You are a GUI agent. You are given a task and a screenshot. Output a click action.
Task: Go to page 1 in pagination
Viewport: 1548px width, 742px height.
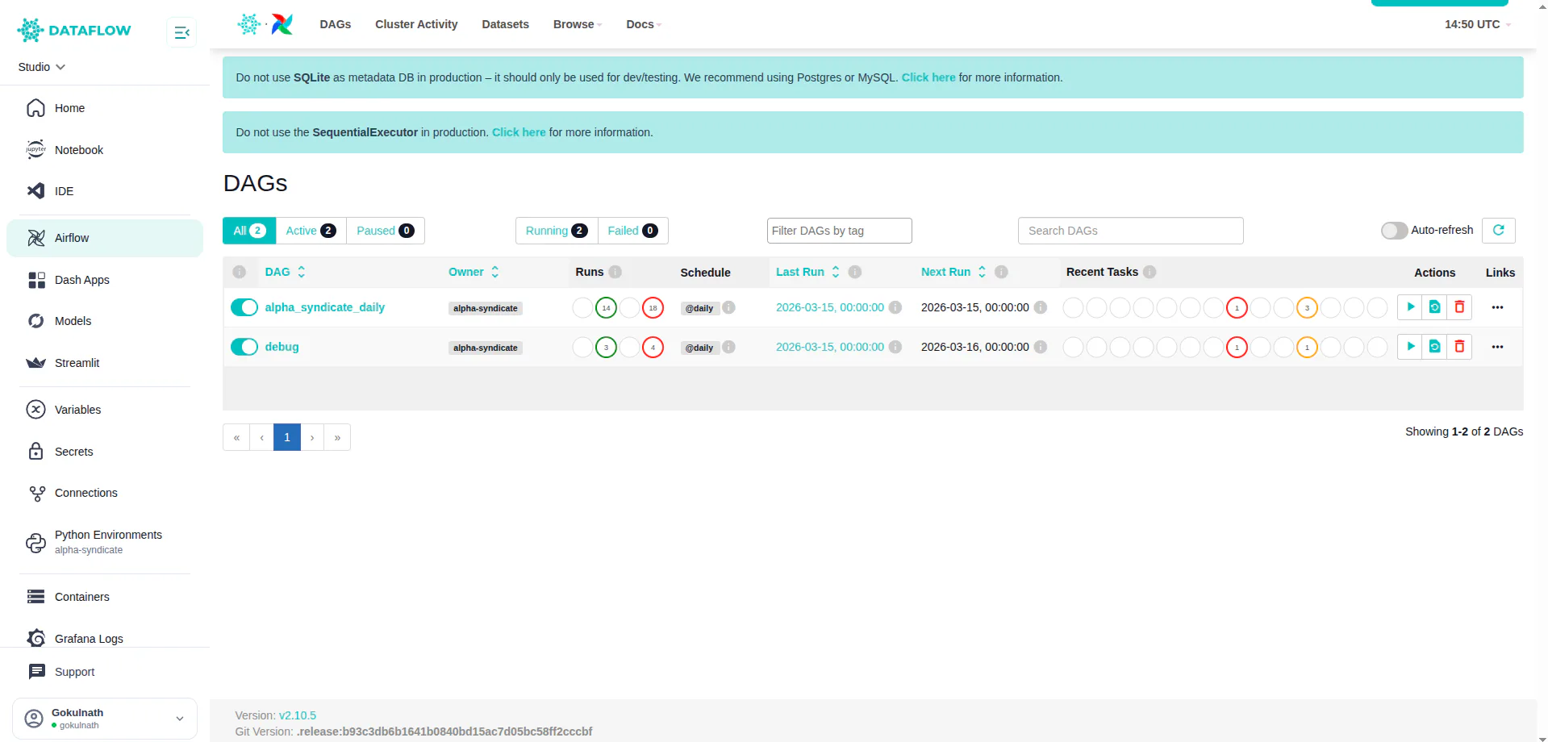coord(287,437)
